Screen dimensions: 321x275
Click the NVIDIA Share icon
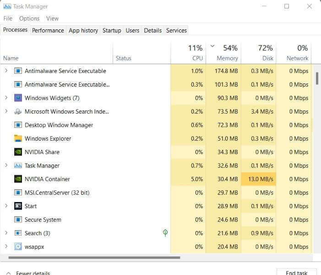click(x=18, y=152)
